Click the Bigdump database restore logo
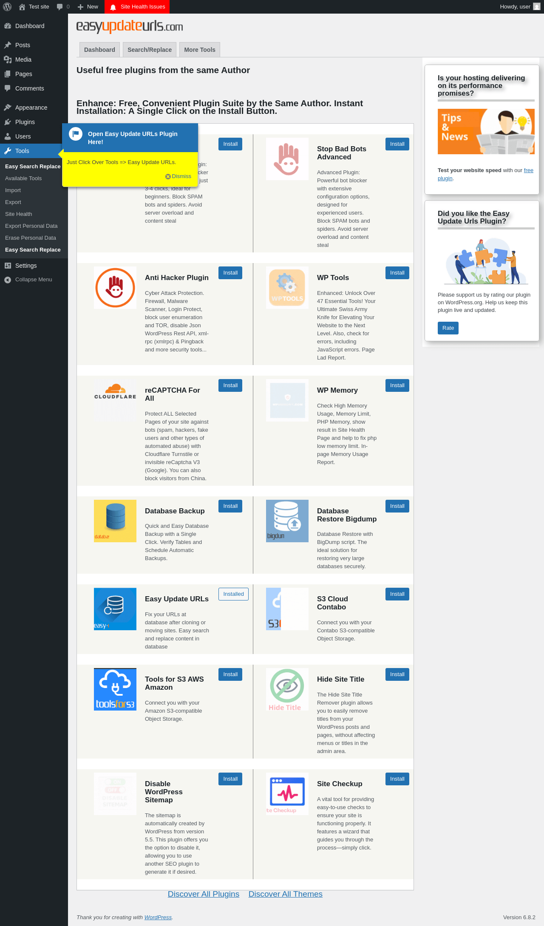The height and width of the screenshot is (926, 544). (x=287, y=521)
